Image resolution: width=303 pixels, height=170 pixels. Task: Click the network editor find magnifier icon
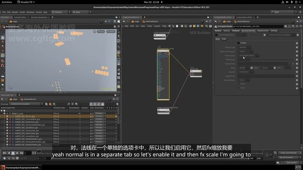tap(206, 26)
